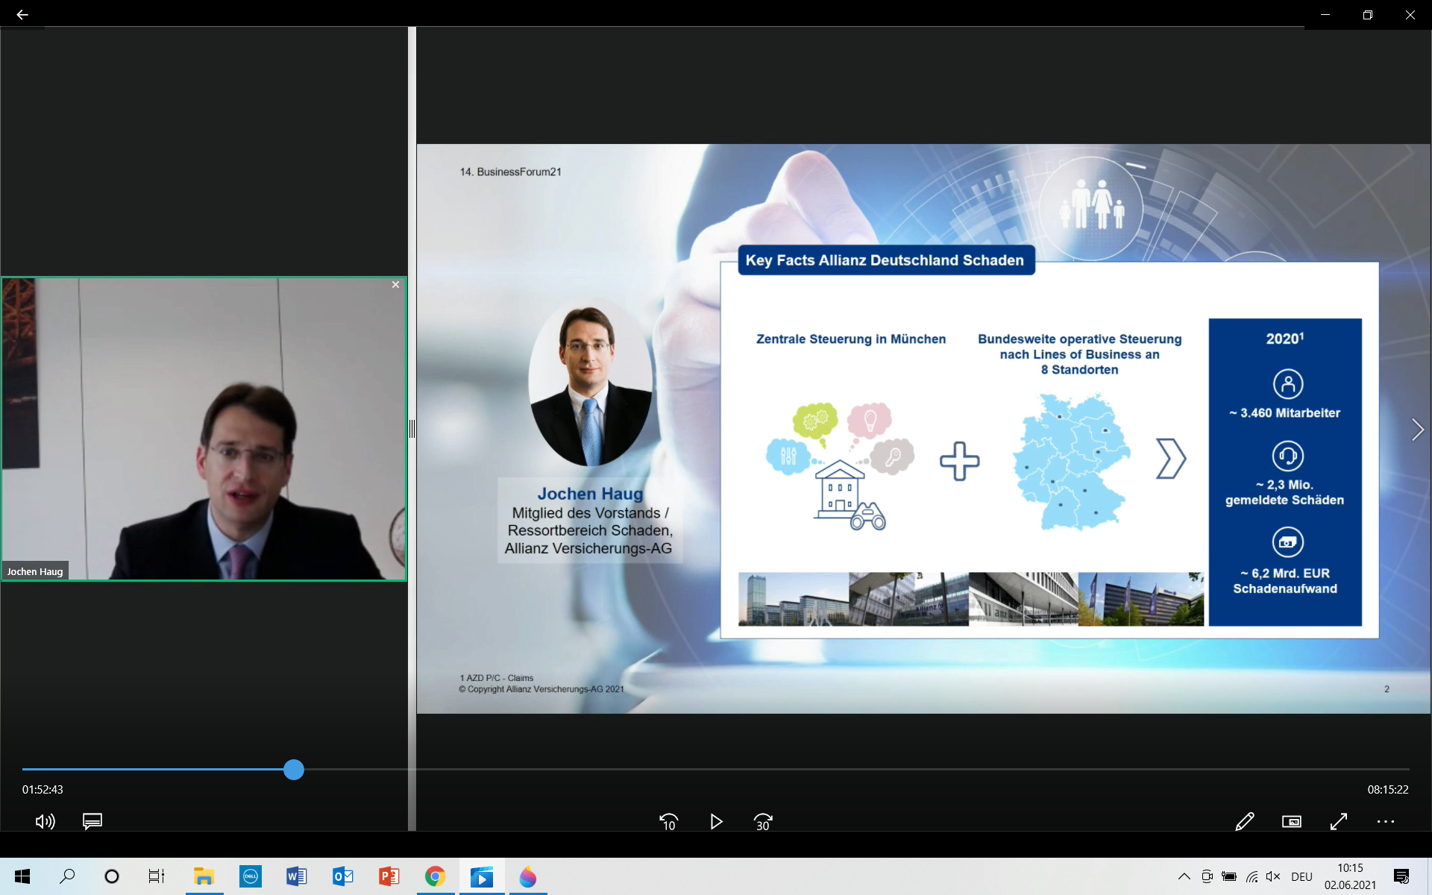This screenshot has width=1432, height=895.
Task: Enter fullscreen mode
Action: pyautogui.click(x=1339, y=821)
